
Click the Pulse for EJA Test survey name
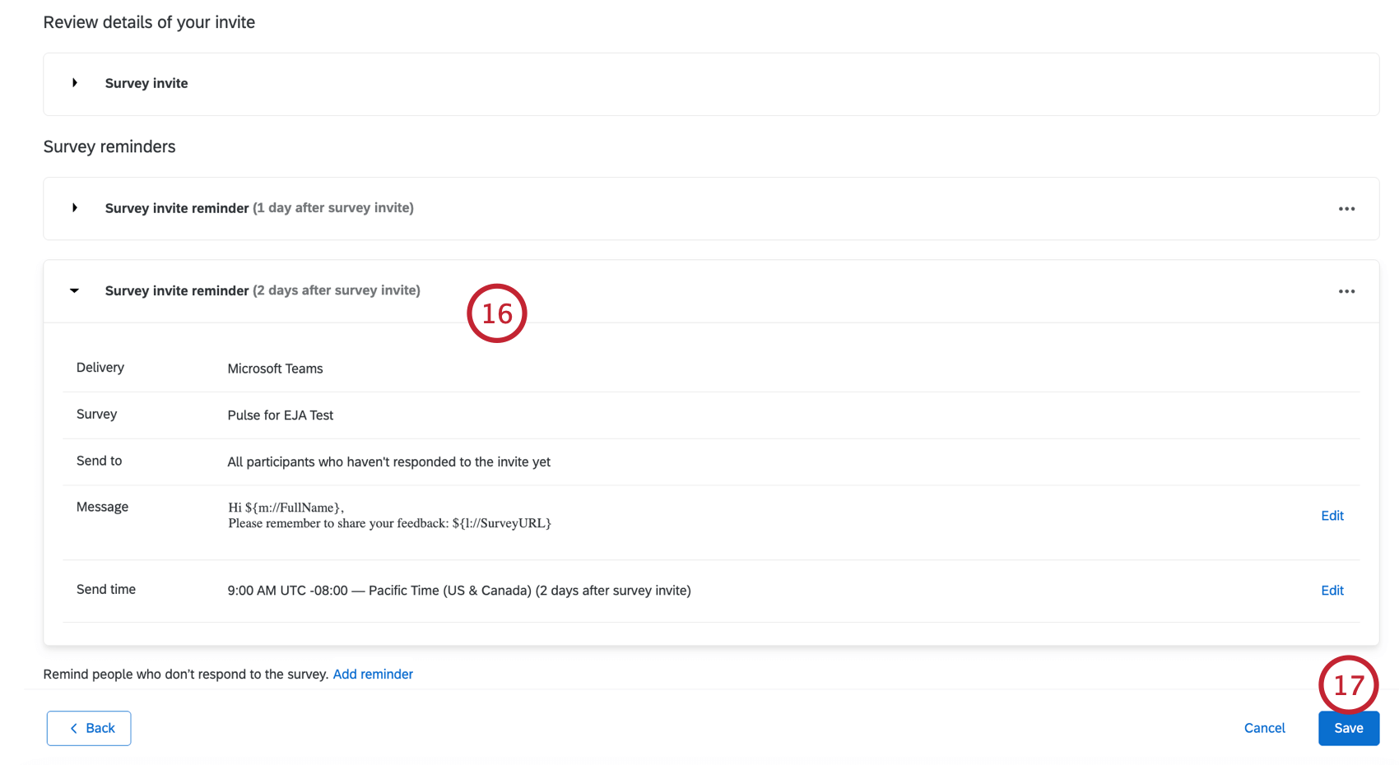pos(281,415)
